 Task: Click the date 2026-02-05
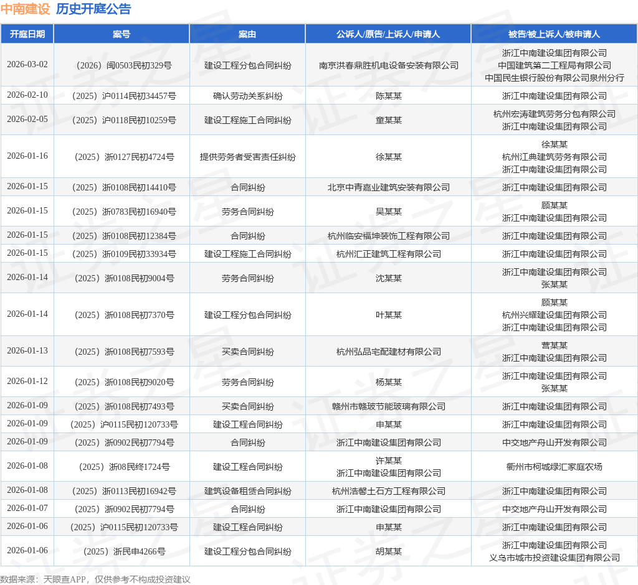click(27, 119)
